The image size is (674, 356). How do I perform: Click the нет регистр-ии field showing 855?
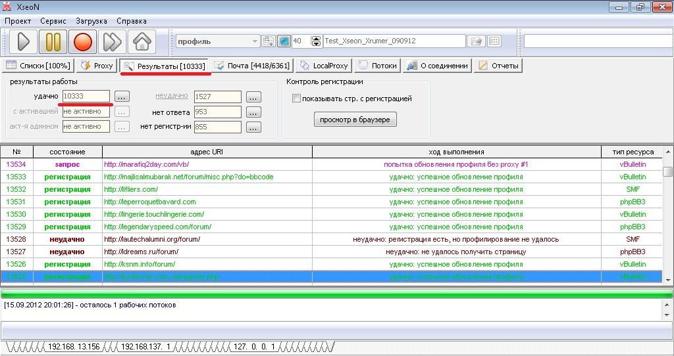tap(217, 127)
